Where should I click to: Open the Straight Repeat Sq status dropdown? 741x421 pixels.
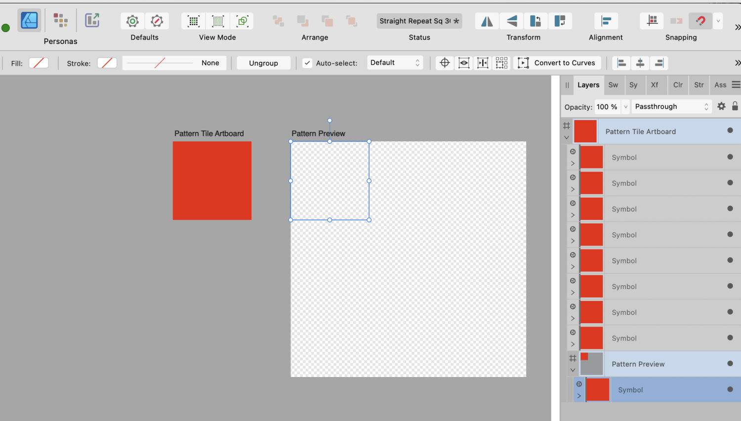click(x=419, y=21)
